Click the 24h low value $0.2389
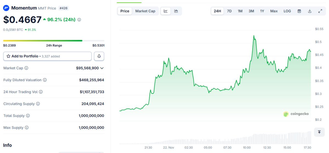Screen dimensions: 329x153 pos(9,46)
